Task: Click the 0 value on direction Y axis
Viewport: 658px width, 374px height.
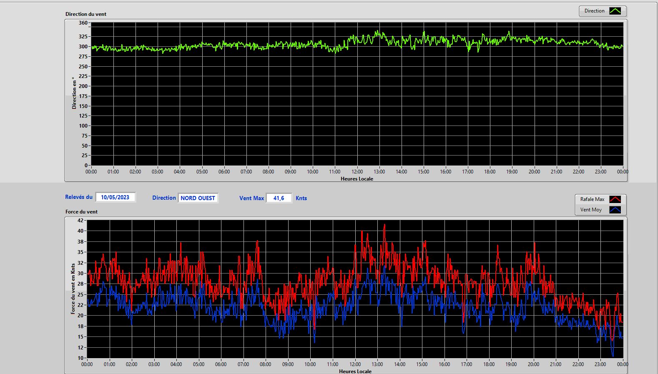Action: (x=86, y=166)
